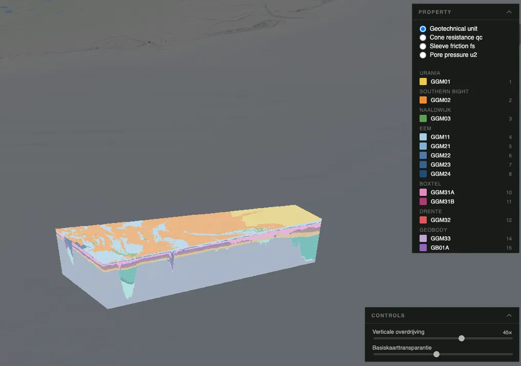521x366 pixels.
Task: Click the GGM22 color swatch
Action: tap(423, 155)
